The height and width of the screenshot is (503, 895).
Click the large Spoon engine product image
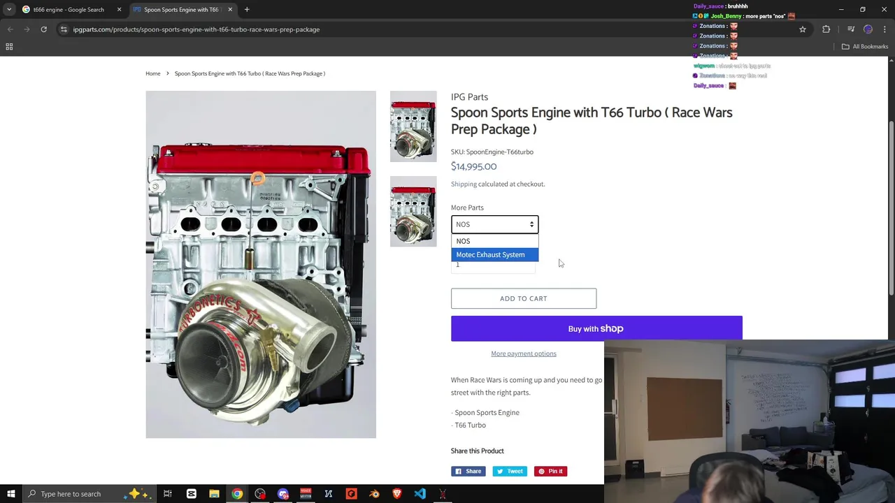[x=261, y=264]
